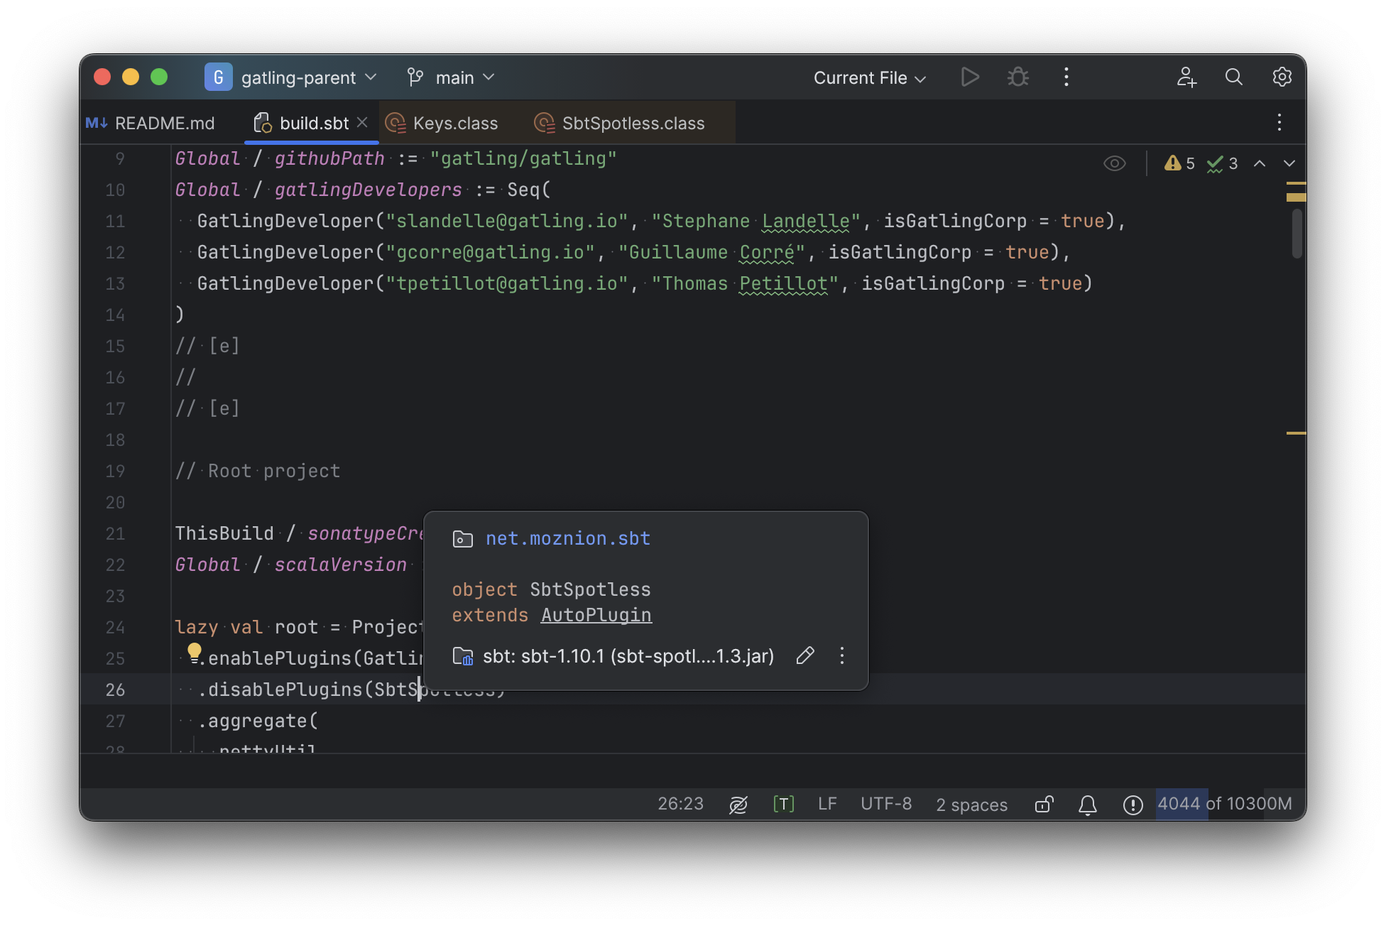Toggle inspection highlighting in status bar

(738, 805)
